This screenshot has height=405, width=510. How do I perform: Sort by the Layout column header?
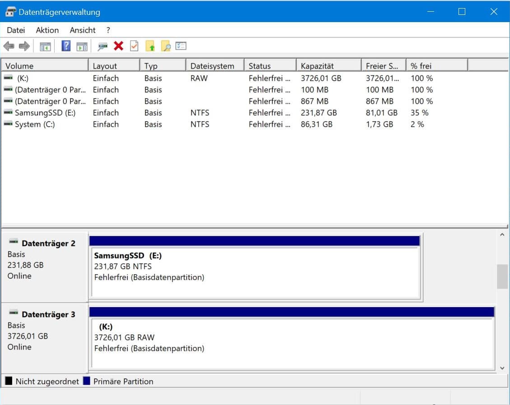coord(114,66)
